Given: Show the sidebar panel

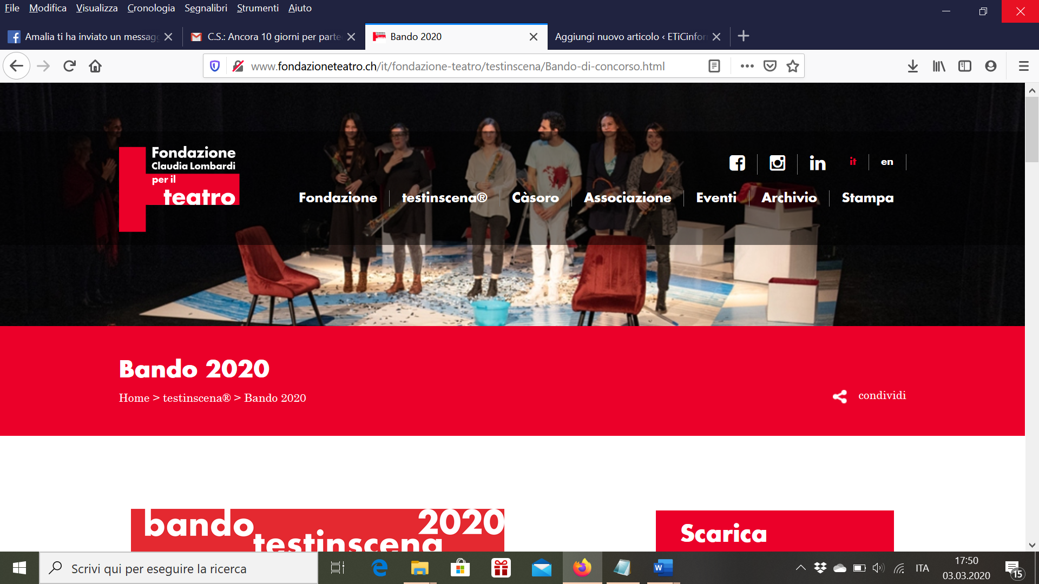Looking at the screenshot, I should (x=965, y=66).
